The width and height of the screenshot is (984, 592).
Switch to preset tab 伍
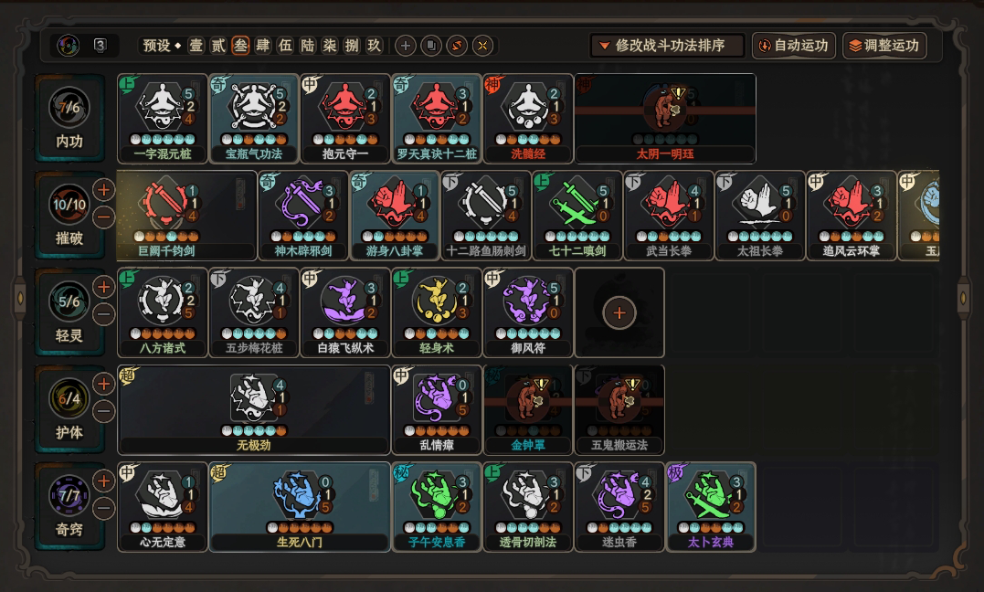coord(286,46)
